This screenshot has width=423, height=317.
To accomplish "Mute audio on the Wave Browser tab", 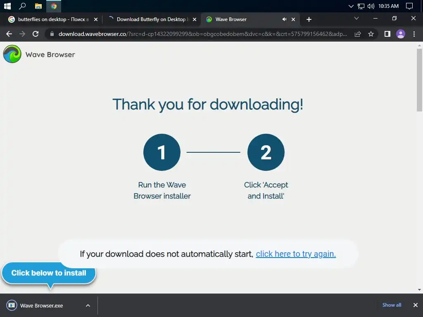I will (284, 19).
